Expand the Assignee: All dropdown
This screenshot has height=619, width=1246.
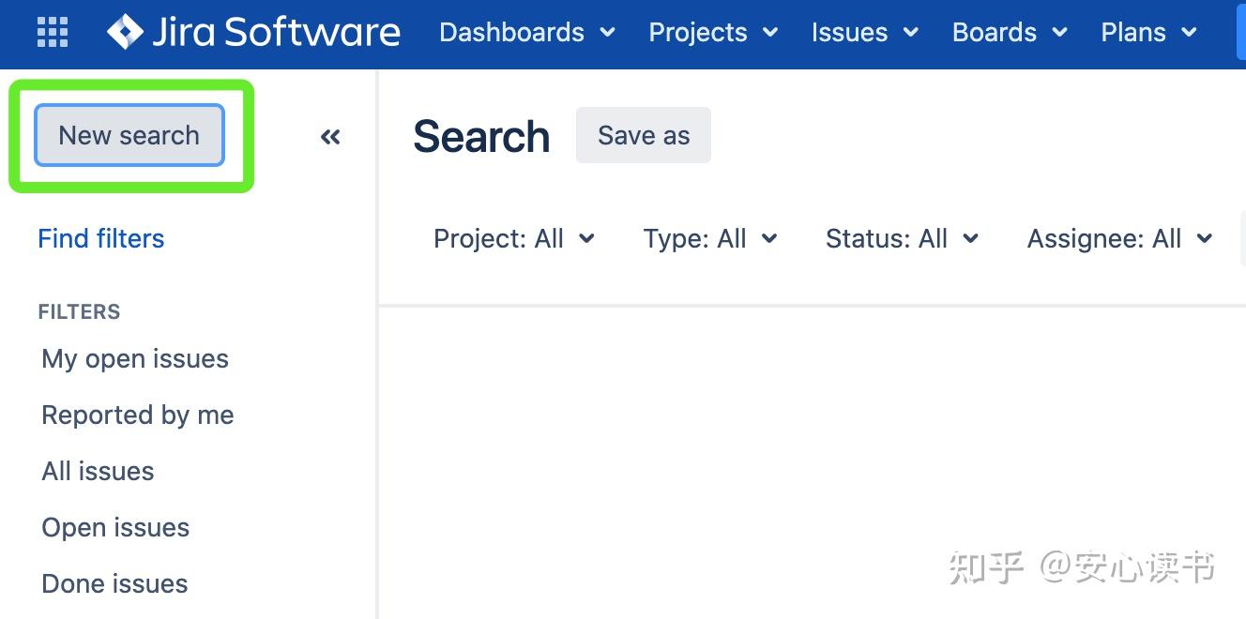pos(1119,238)
